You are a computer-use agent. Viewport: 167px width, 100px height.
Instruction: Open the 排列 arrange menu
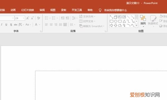coord(143,21)
